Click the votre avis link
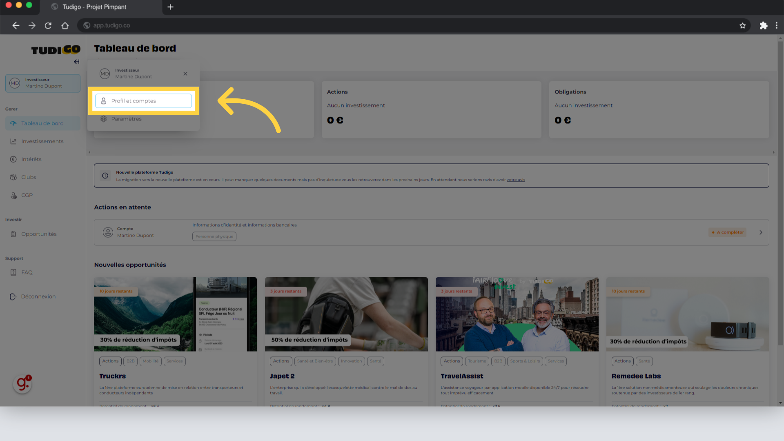This screenshot has width=784, height=441. pos(516,180)
